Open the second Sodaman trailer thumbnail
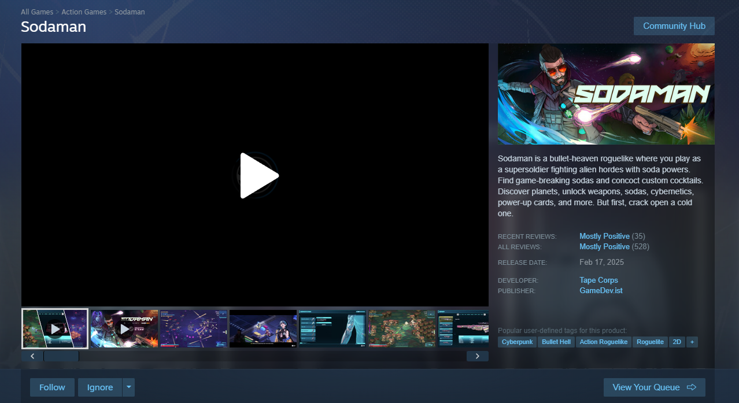The height and width of the screenshot is (403, 739). pyautogui.click(x=124, y=328)
